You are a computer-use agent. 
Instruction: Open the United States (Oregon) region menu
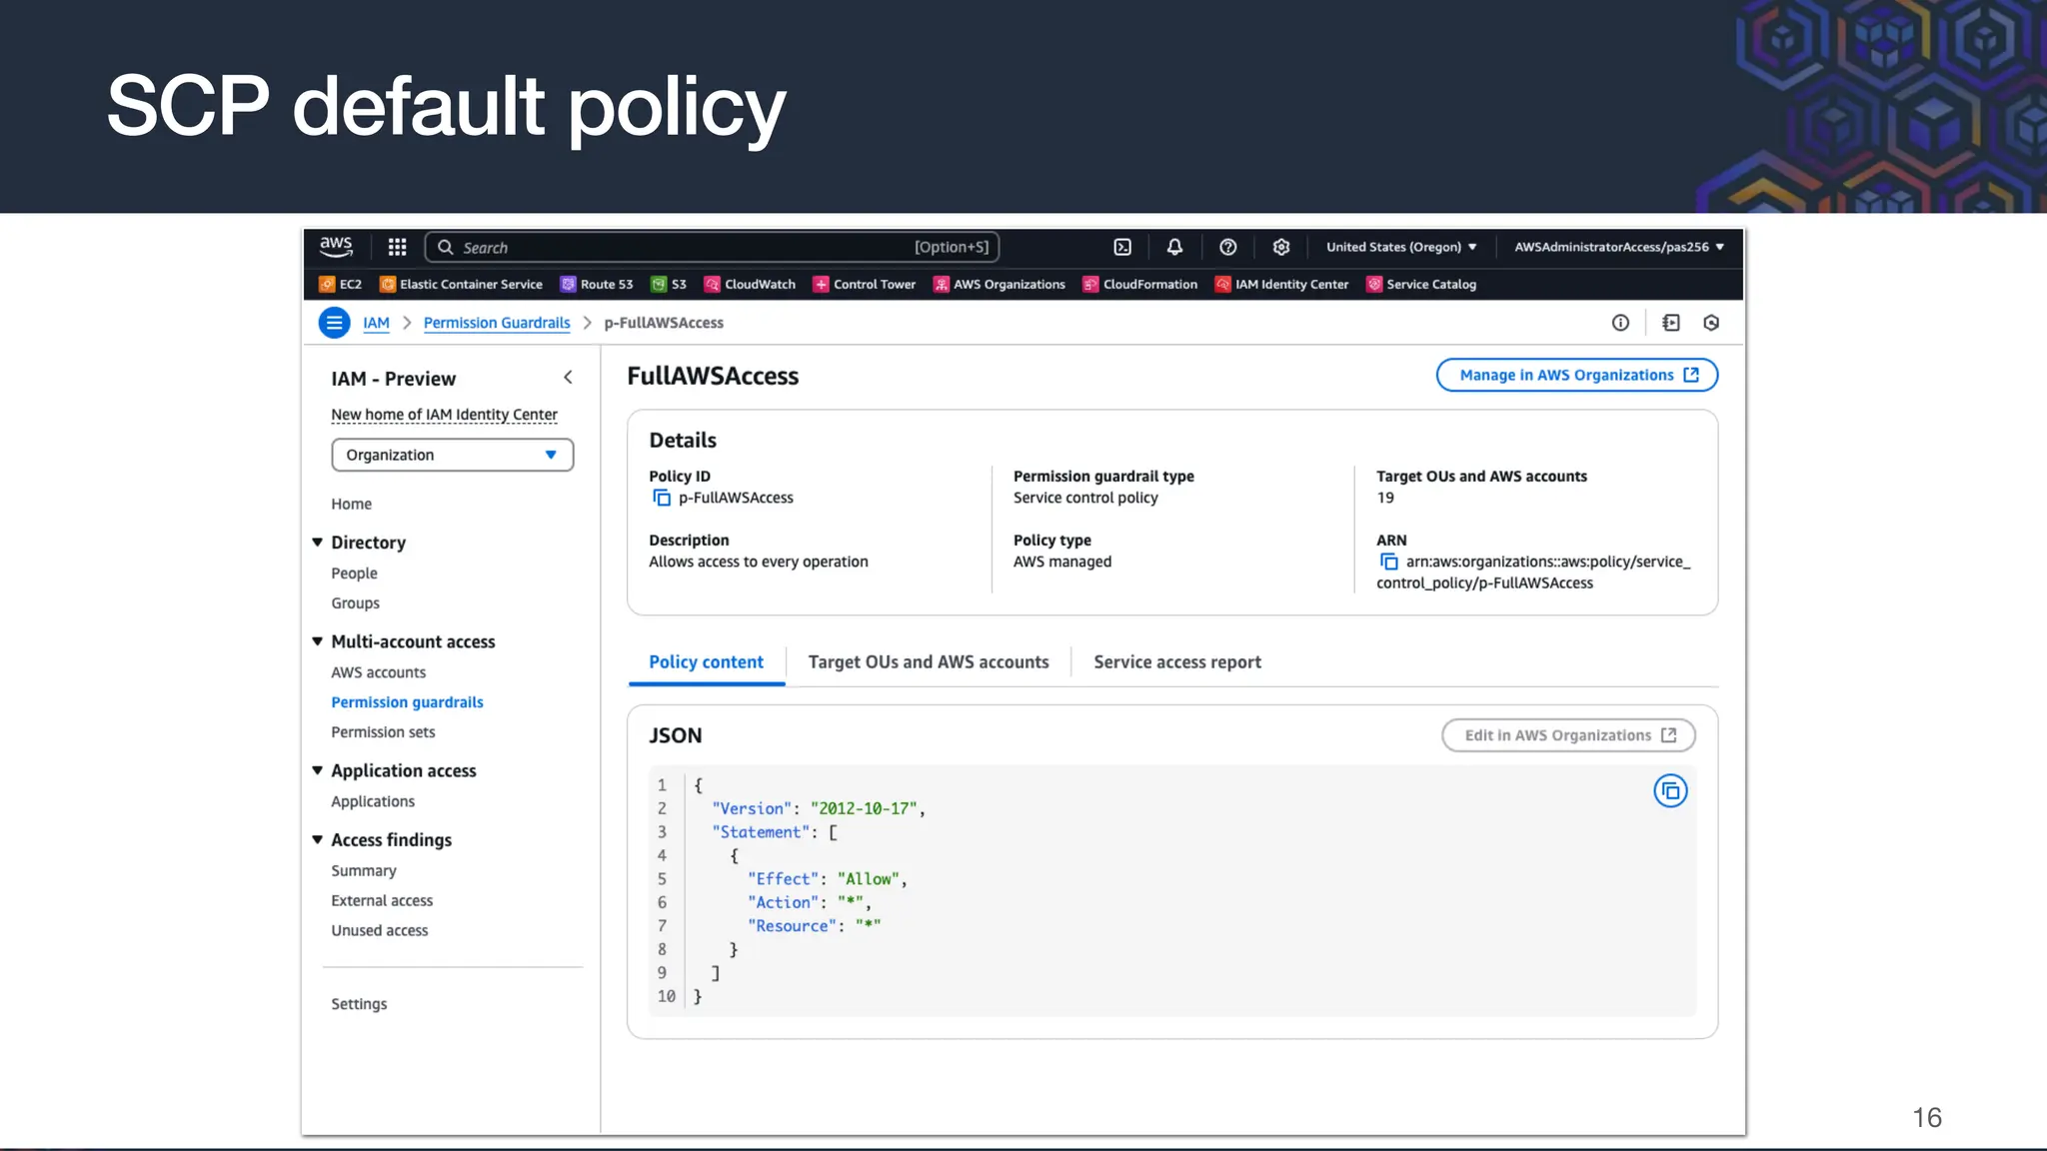[1400, 247]
